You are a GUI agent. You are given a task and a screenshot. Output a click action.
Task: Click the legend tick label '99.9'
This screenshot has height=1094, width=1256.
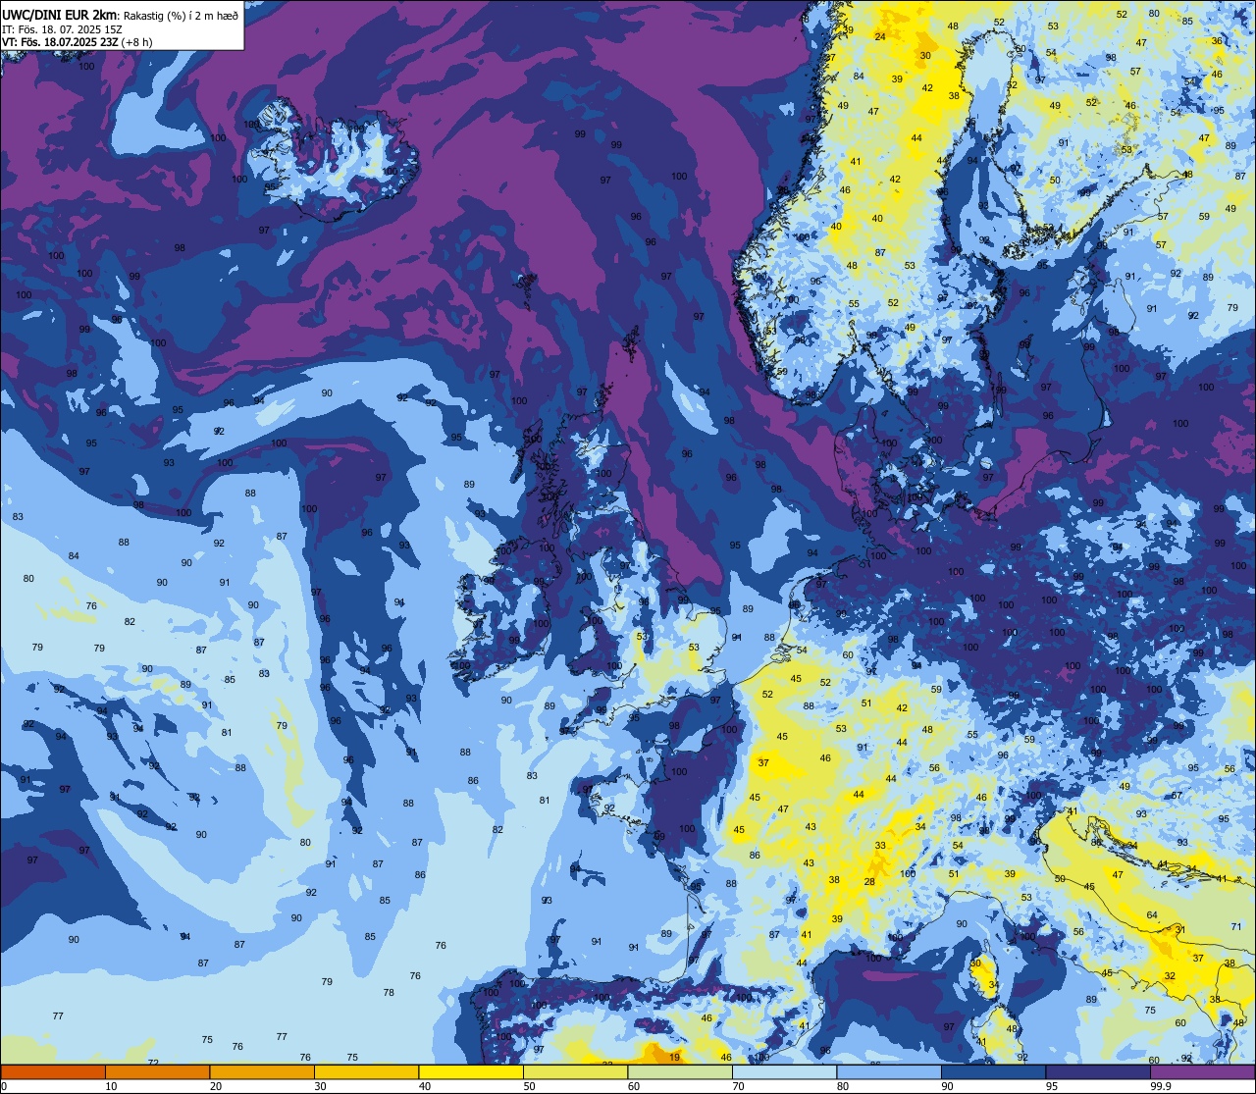[1161, 1086]
